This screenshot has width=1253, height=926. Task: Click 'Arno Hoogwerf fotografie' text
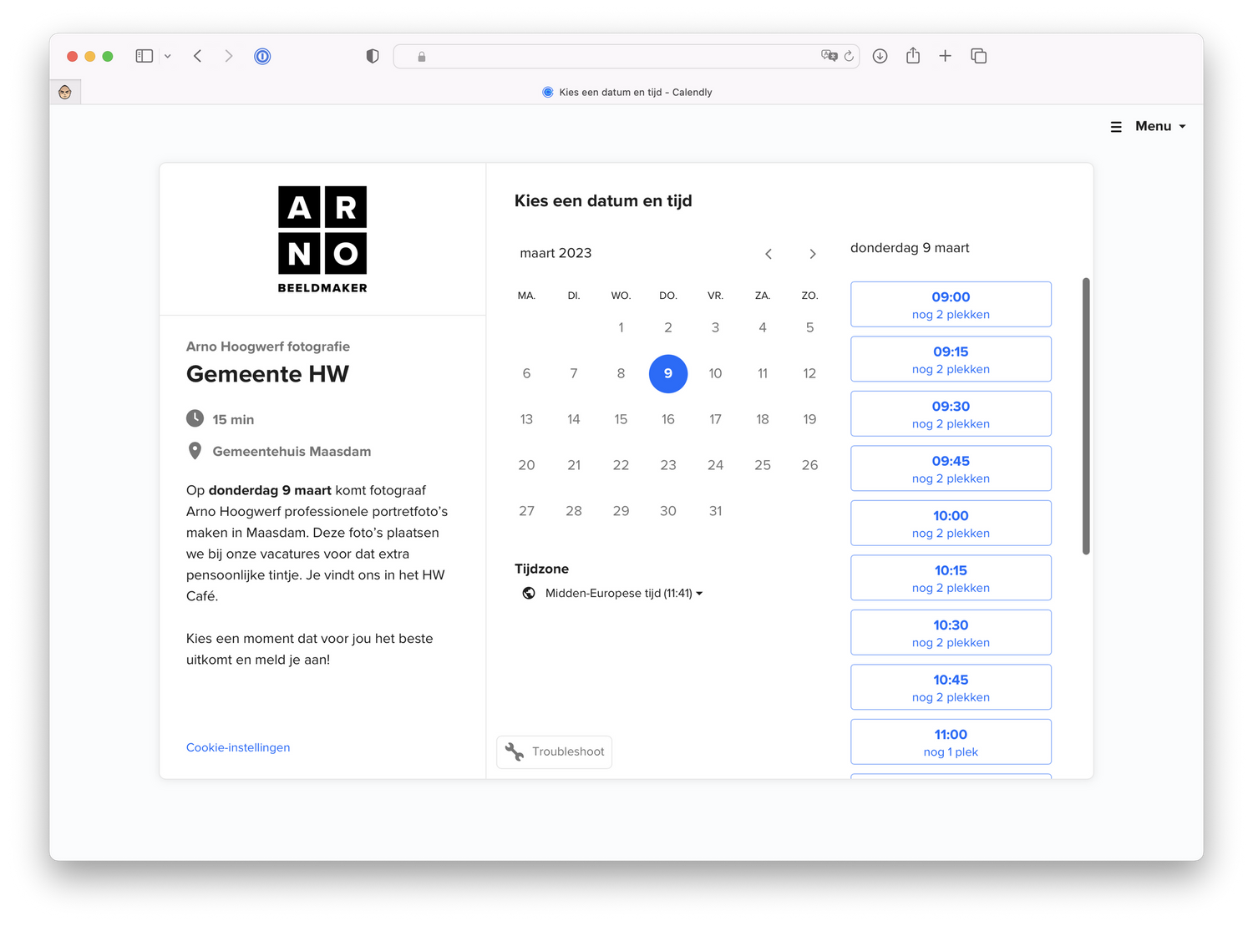[x=268, y=347]
